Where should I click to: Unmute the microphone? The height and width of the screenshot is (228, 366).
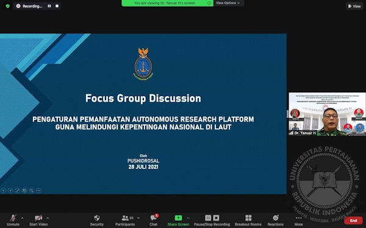coord(13,220)
